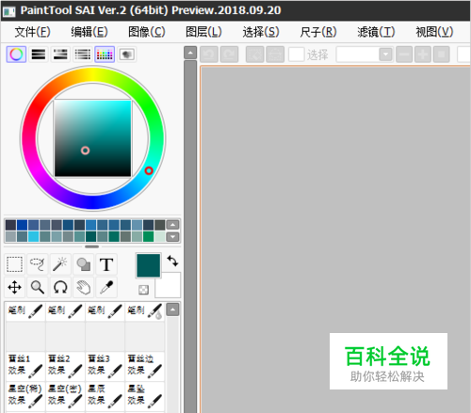Choose the 蕾丝2 效果 brush

(x=65, y=366)
